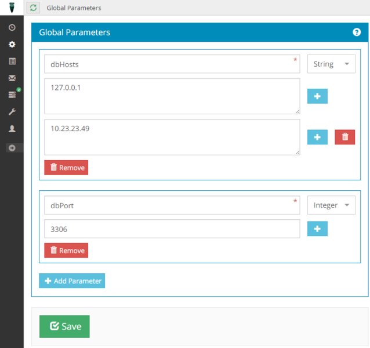Screen dimensions: 370x348
Task: Open the String type dropdown for dbHosts
Action: pos(331,64)
